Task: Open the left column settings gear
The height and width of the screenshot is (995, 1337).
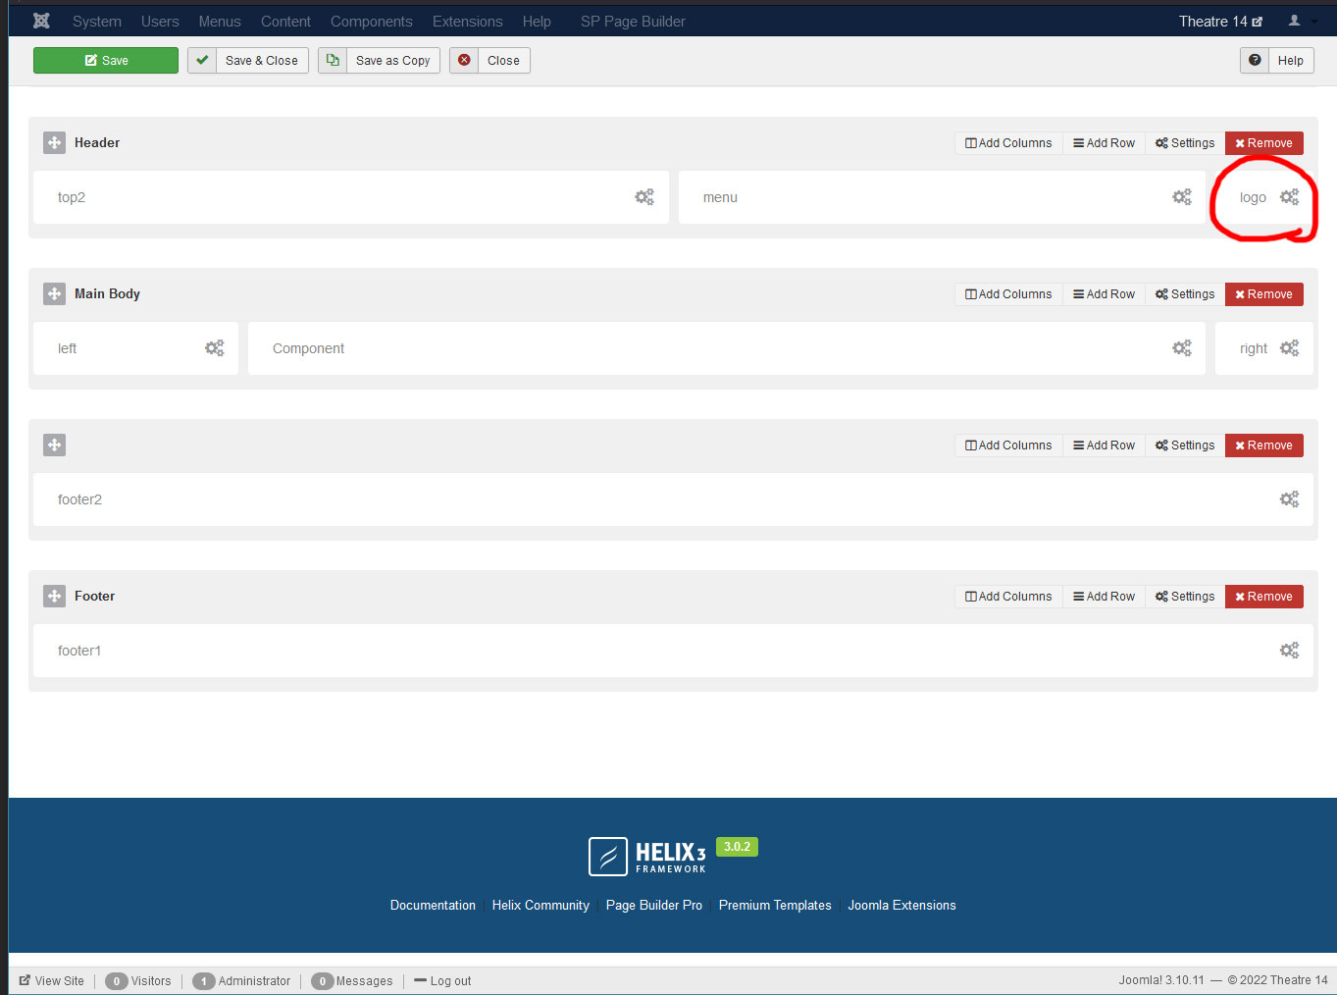Action: tap(214, 348)
